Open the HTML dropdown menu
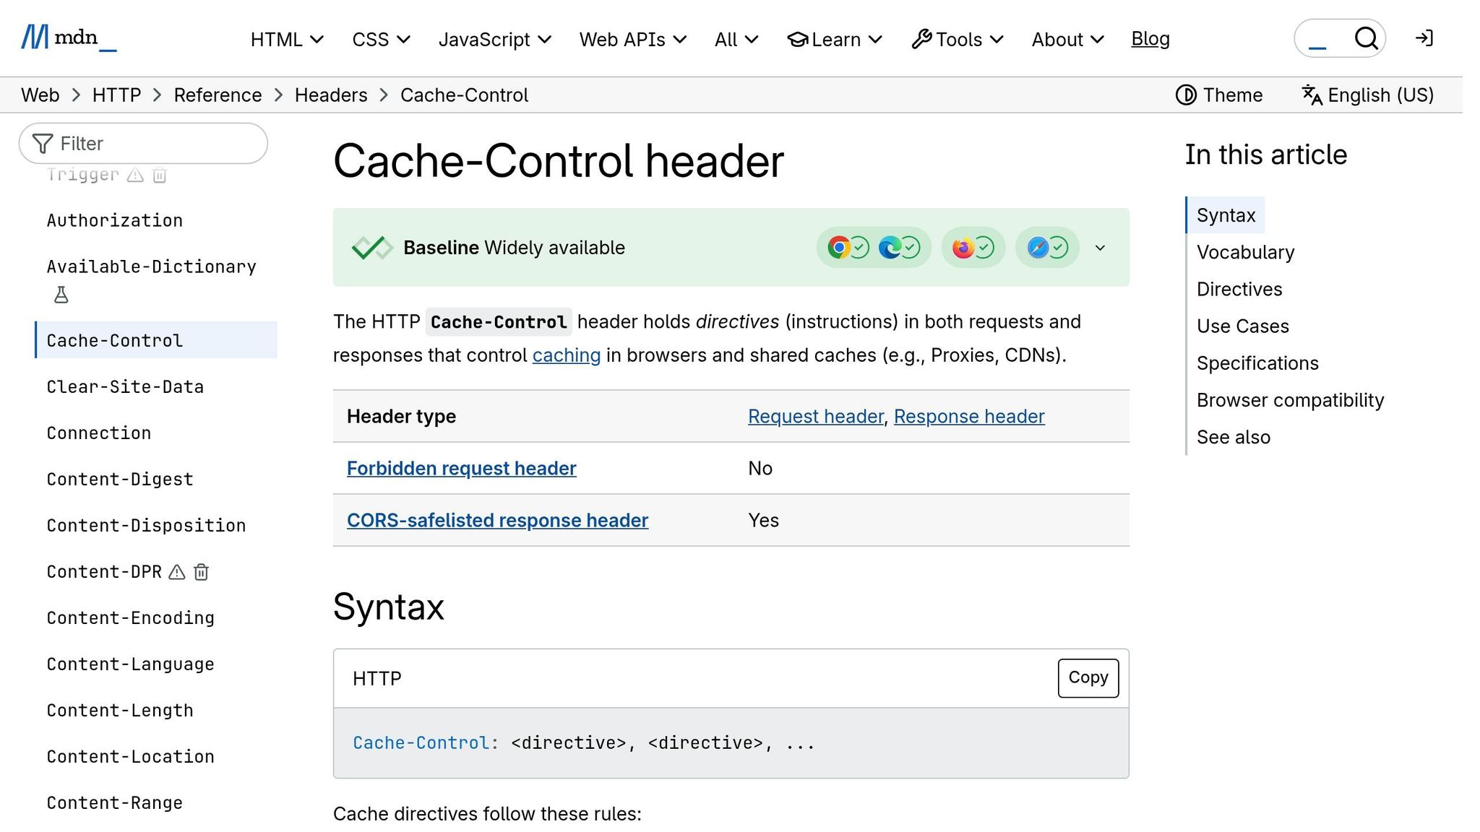Image resolution: width=1480 pixels, height=832 pixels. click(287, 39)
